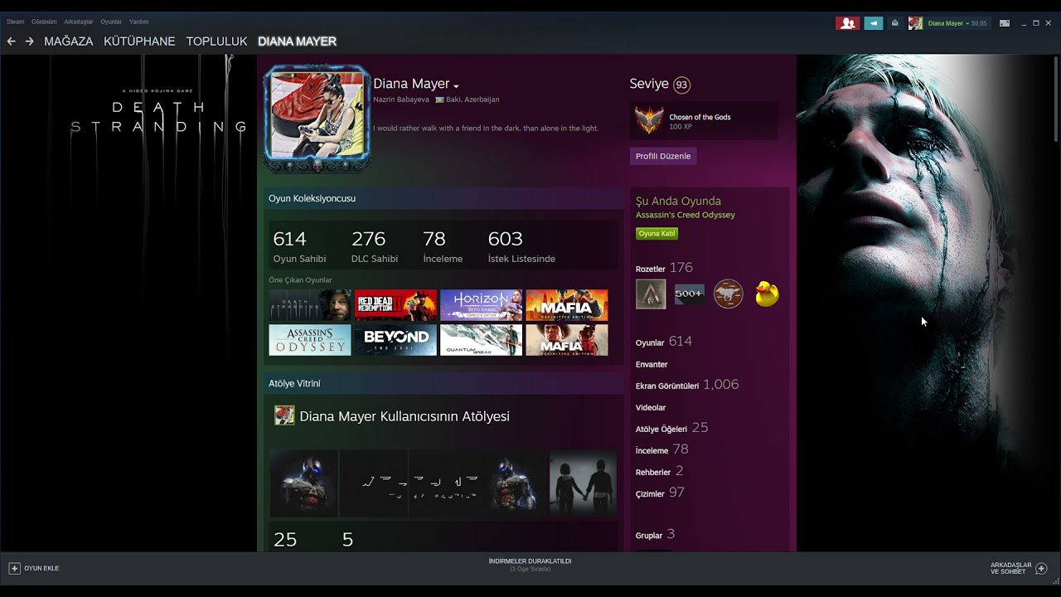Open the red friends requests icon
Viewport: 1061px width, 597px height.
click(847, 23)
